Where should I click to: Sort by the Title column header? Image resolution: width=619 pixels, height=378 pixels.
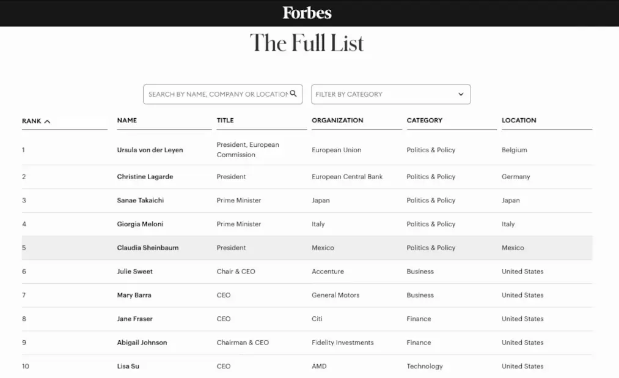[225, 120]
